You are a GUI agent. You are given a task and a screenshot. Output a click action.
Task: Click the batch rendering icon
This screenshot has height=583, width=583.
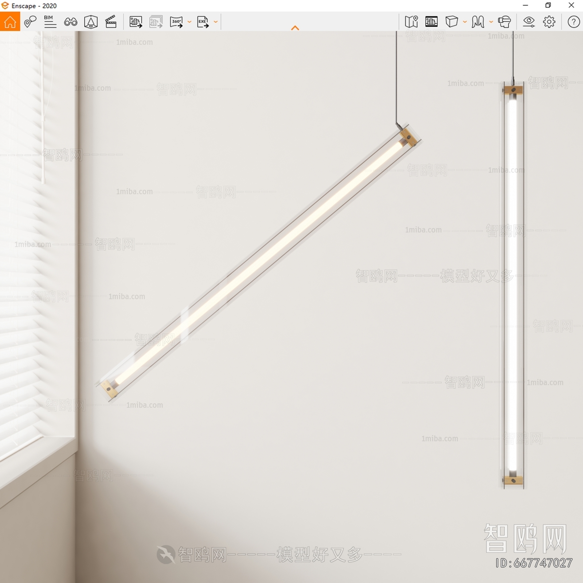click(156, 22)
